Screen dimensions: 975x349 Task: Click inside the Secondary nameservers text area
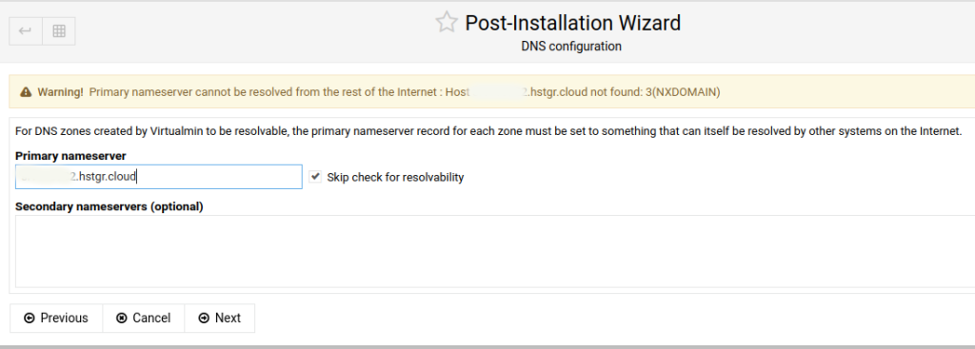pyautogui.click(x=495, y=251)
